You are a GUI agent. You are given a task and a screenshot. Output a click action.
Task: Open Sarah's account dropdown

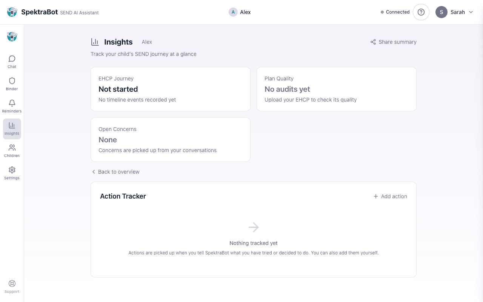point(455,12)
